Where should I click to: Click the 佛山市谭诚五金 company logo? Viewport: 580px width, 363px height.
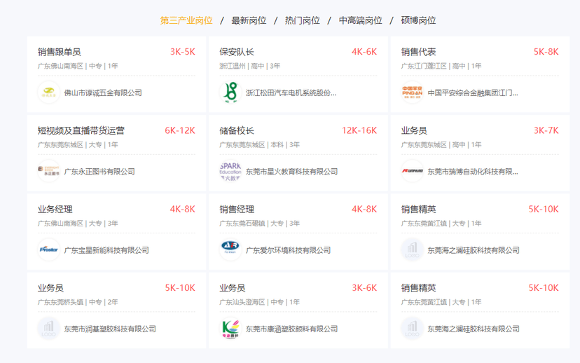click(x=48, y=93)
